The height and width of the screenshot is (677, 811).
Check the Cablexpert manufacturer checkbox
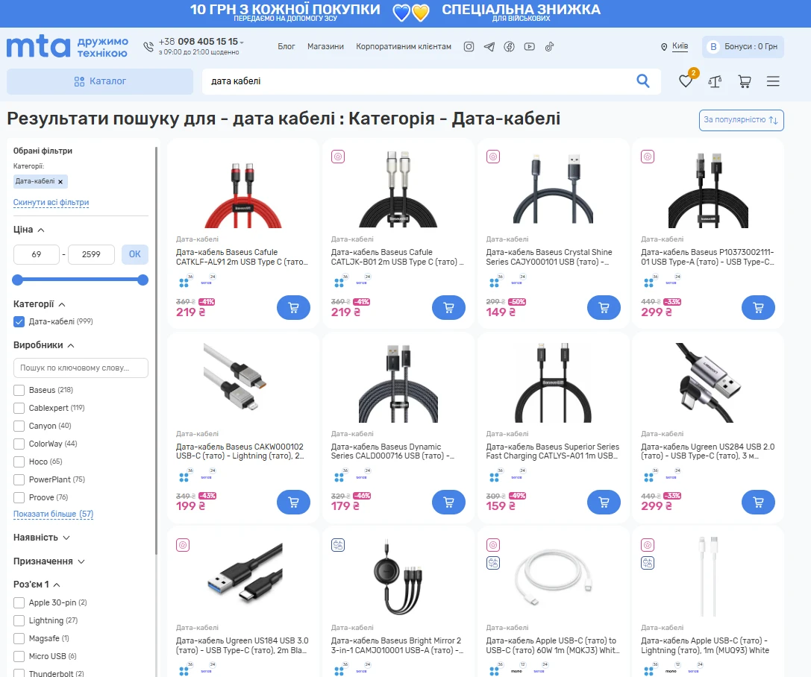click(x=19, y=408)
